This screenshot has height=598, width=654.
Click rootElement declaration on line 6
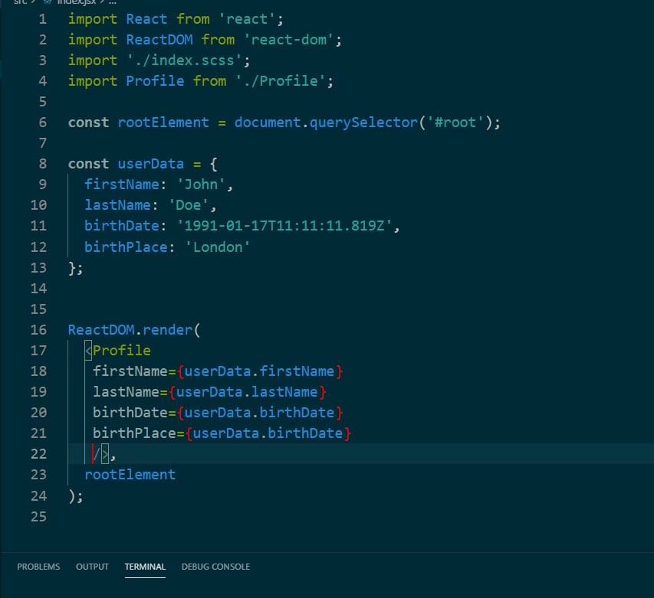163,123
